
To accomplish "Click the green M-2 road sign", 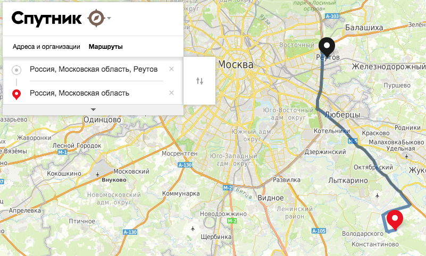I will [232, 221].
